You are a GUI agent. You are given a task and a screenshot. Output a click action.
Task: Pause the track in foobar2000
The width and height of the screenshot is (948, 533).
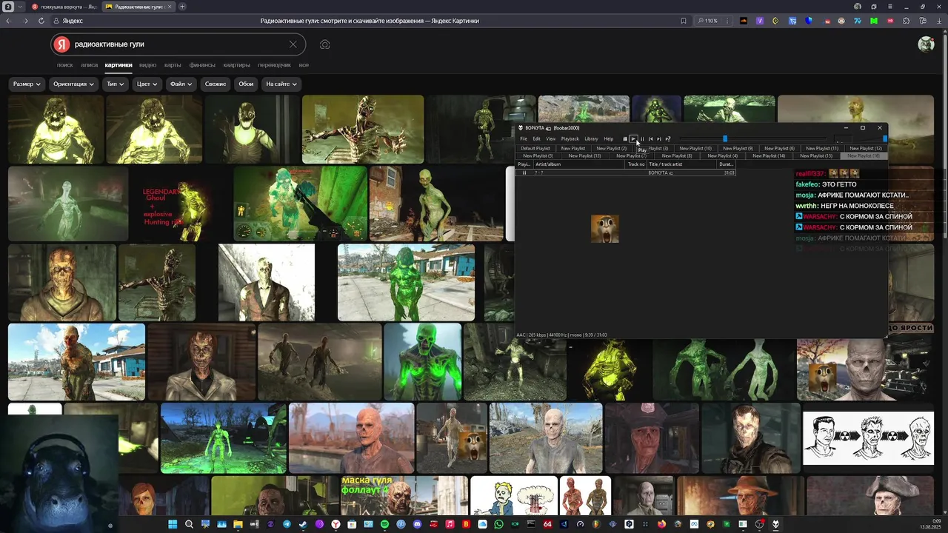pyautogui.click(x=642, y=138)
